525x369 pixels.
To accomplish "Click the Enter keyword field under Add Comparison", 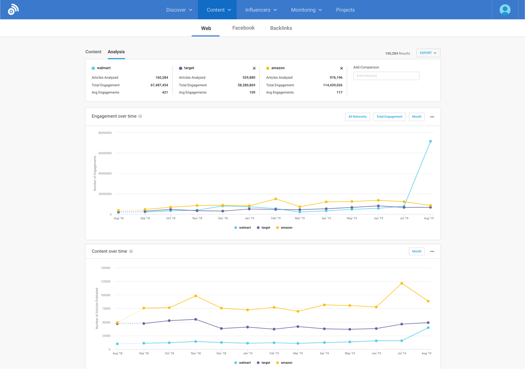I will (x=386, y=76).
